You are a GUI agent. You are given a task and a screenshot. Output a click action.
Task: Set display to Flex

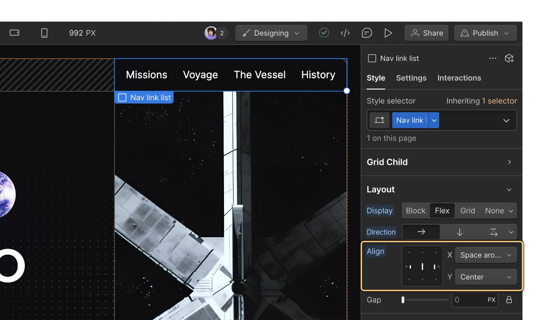pos(442,211)
